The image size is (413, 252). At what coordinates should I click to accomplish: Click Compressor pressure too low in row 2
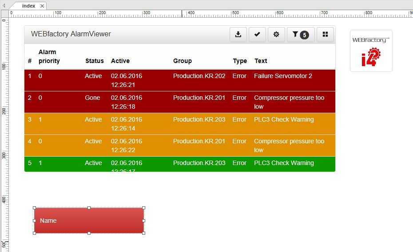pyautogui.click(x=289, y=102)
